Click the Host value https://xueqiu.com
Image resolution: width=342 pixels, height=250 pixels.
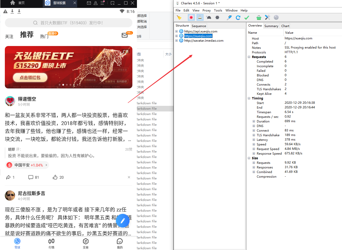coord(298,38)
